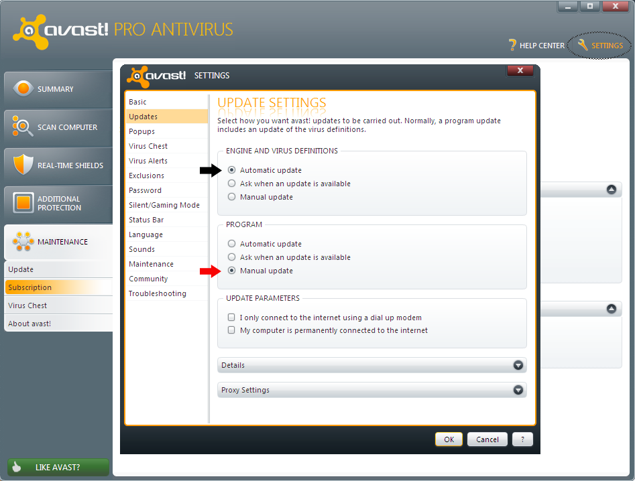Open Settings from the top bar
The image size is (635, 481).
pos(601,46)
